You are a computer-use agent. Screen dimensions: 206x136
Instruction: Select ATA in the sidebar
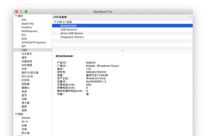(x=24, y=20)
